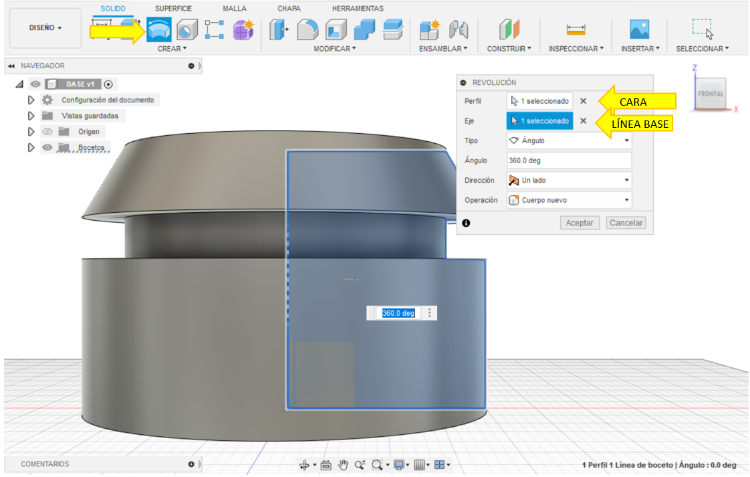Clear the Eje selection with its X
Viewport: 750px width, 477px height.
(x=583, y=121)
